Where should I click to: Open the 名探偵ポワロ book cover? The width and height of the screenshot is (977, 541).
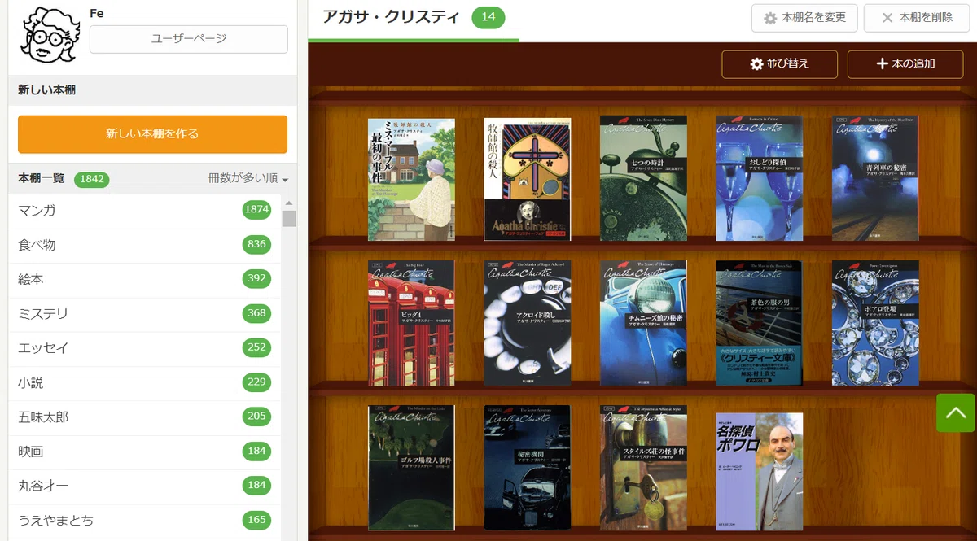[x=760, y=472]
